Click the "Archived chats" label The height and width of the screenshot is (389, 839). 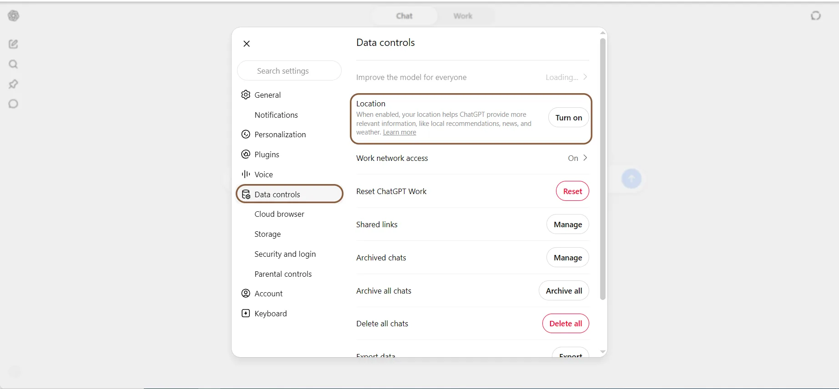tap(381, 258)
